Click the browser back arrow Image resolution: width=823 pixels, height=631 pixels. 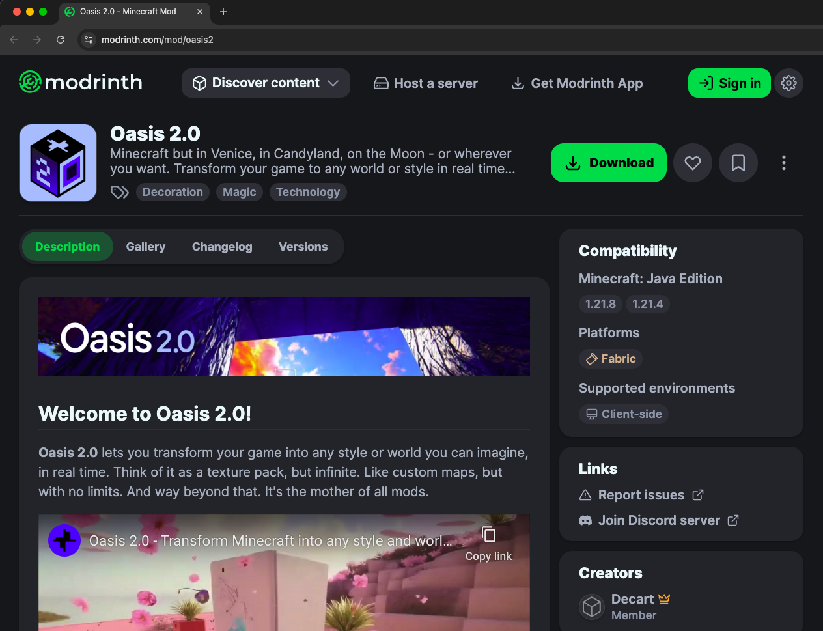click(14, 40)
